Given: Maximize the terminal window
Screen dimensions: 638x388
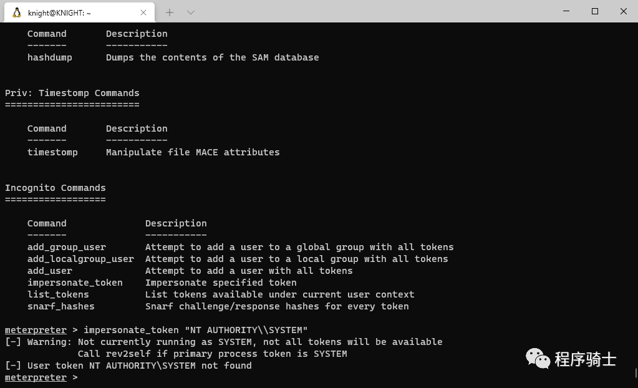Looking at the screenshot, I should click(x=594, y=11).
